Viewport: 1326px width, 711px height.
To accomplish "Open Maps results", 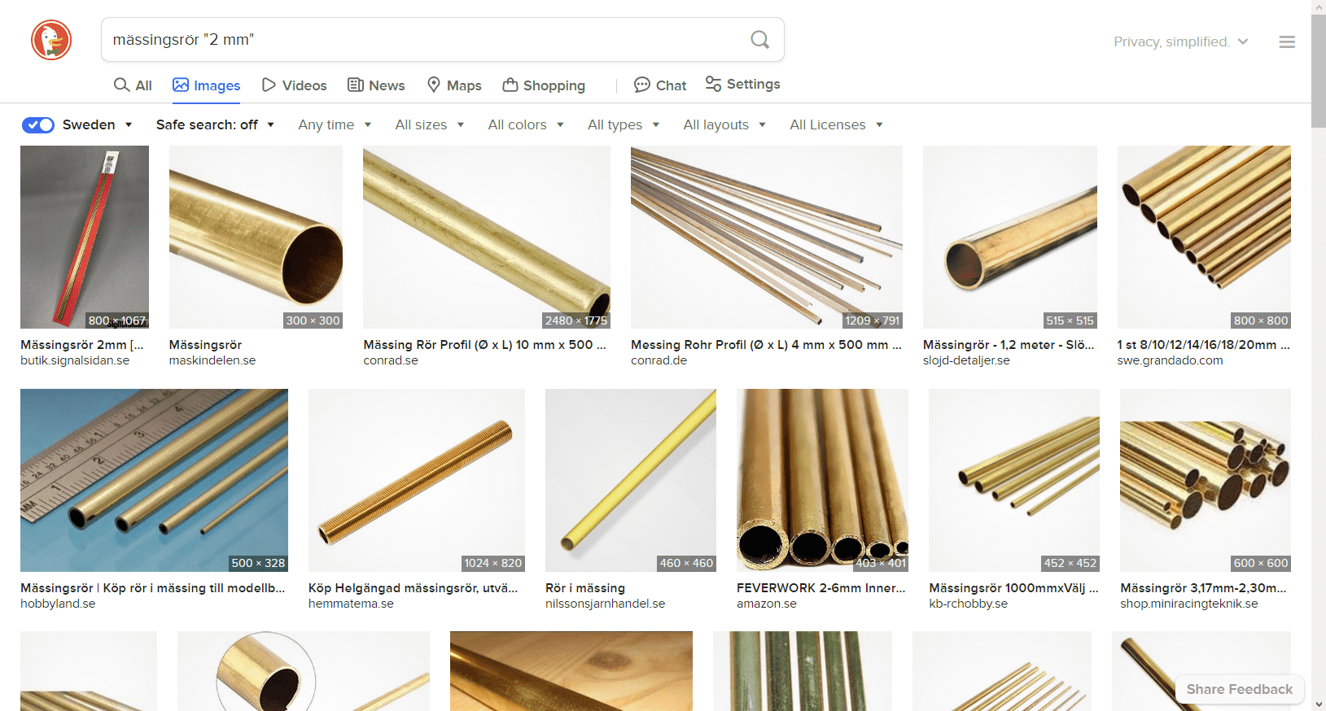I will pos(454,85).
